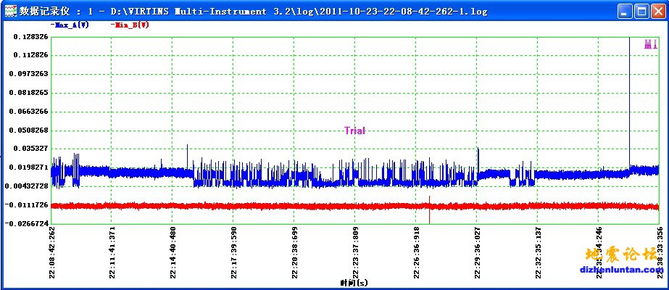Click the orange 地震论坛 logo
Viewport: 669px width, 290px height.
(621, 255)
